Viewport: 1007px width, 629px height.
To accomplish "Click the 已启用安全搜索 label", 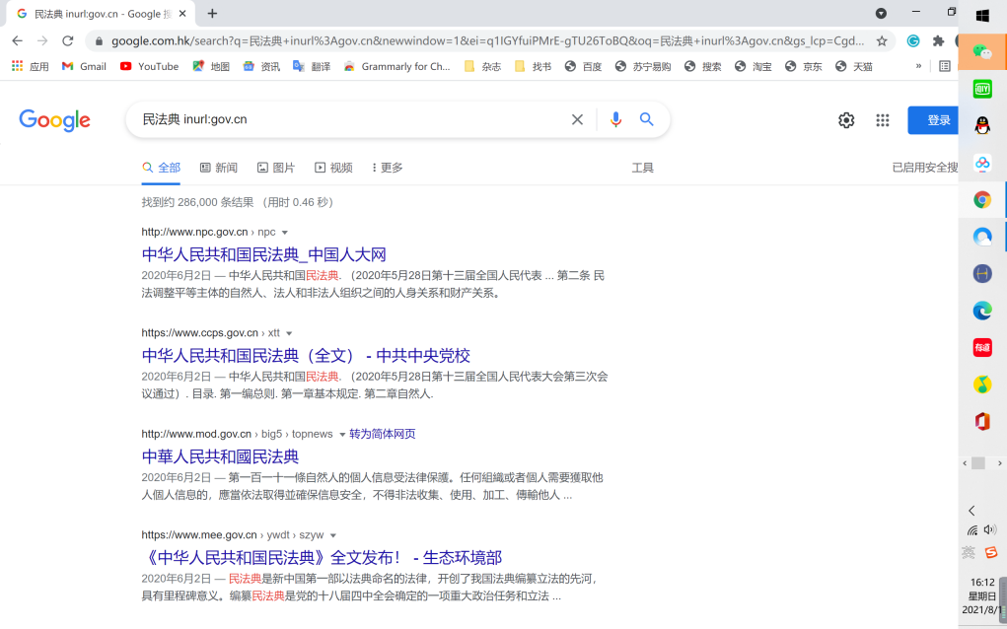I will 925,168.
